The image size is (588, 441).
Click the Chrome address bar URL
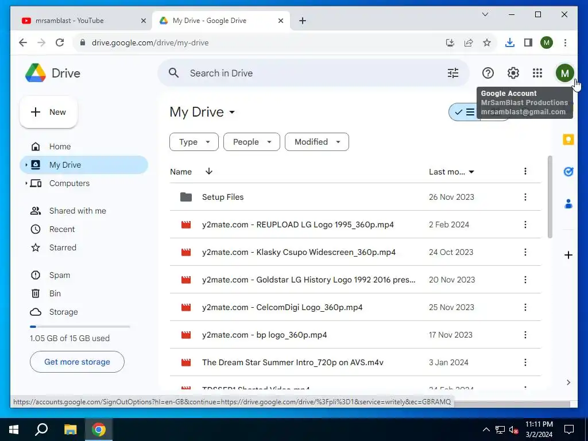(150, 42)
